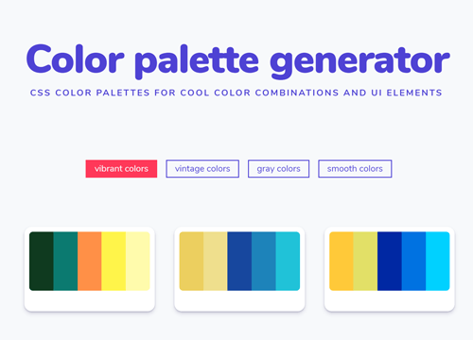The image size is (473, 340).
Task: Select the light sand swatch in second palette
Action: click(216, 261)
